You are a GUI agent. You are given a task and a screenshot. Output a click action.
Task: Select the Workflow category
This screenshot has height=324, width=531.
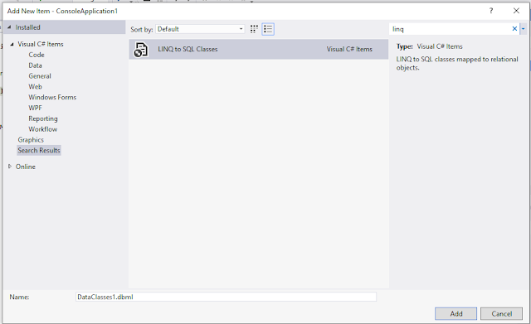42,129
